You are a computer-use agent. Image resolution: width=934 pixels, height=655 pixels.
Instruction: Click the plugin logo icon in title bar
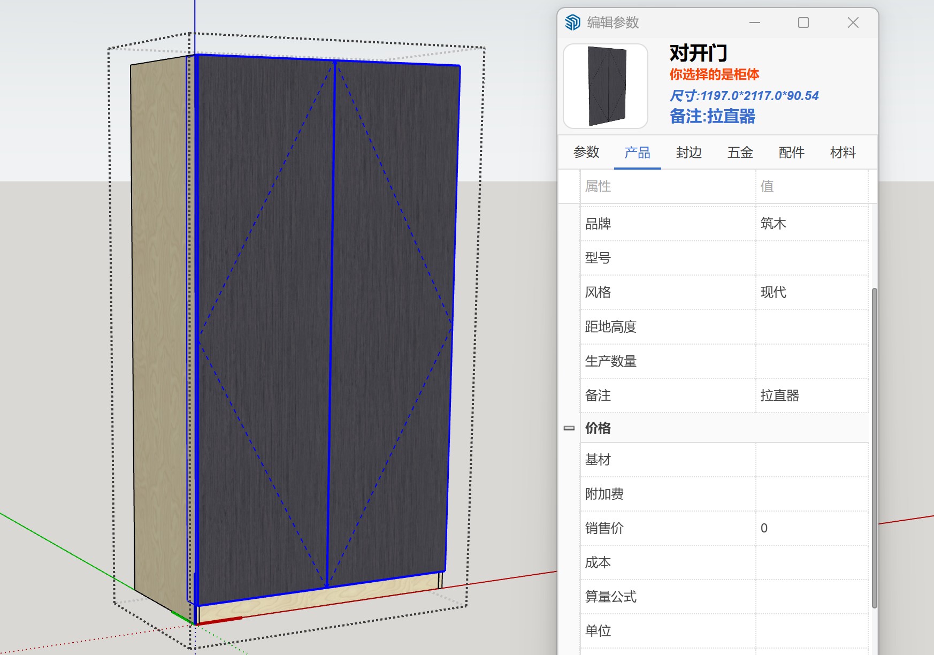coord(572,22)
